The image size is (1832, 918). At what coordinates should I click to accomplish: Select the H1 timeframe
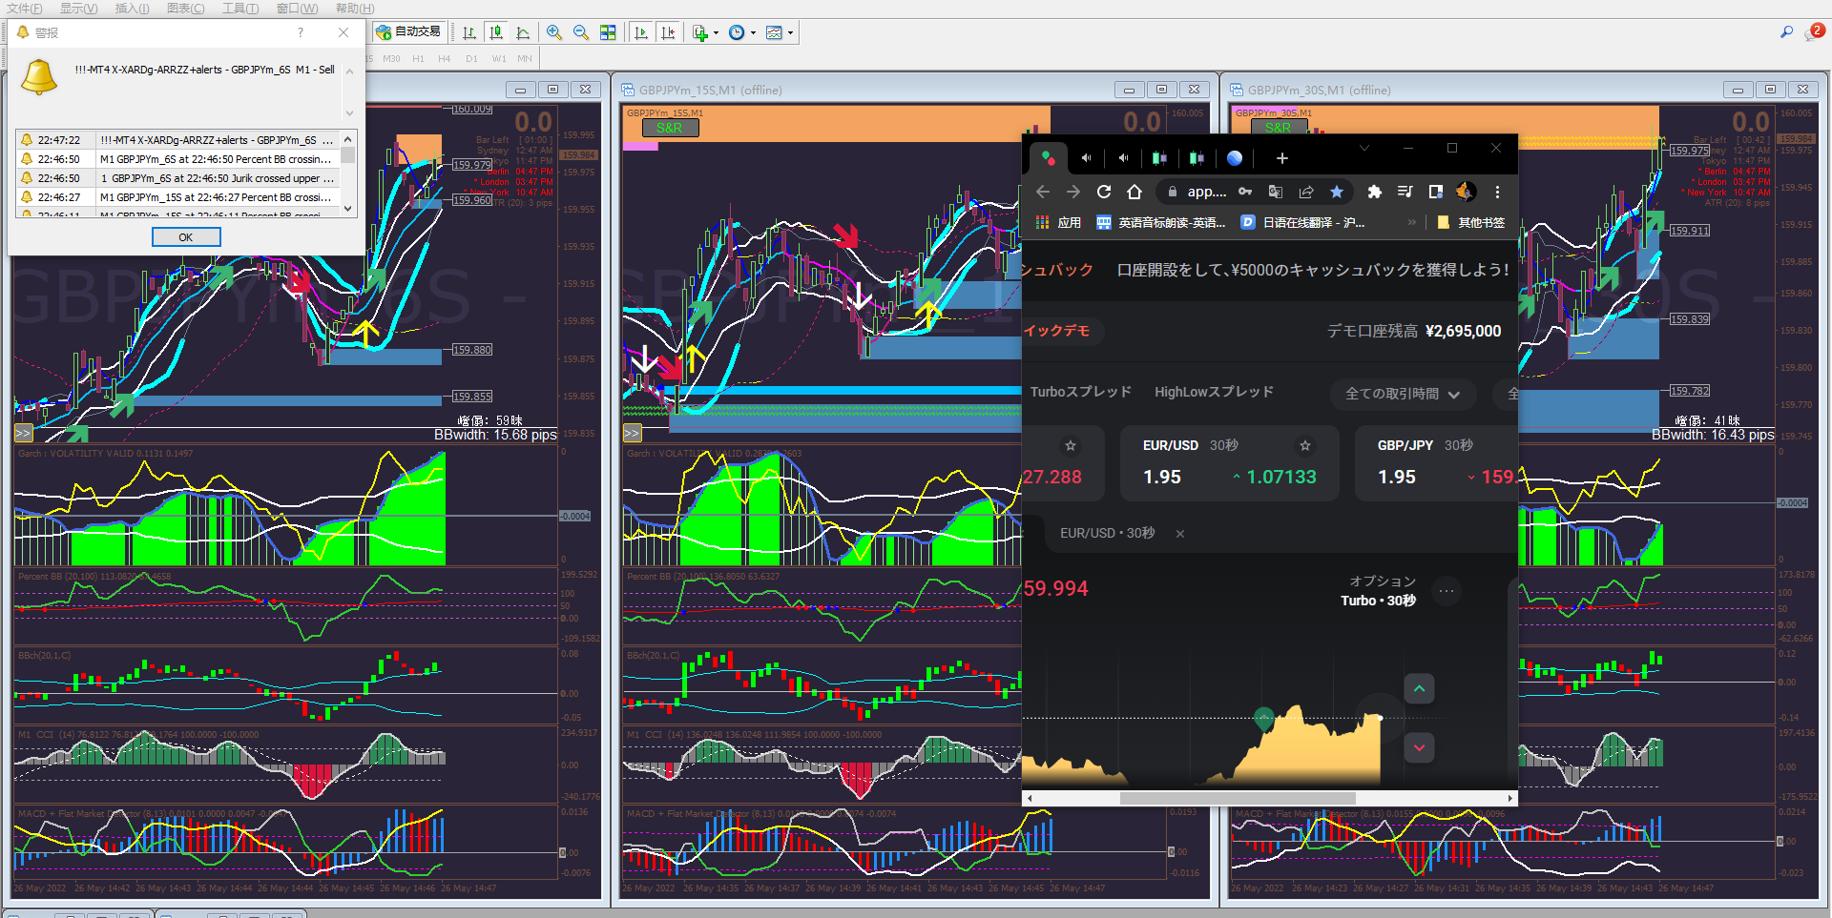pos(418,59)
